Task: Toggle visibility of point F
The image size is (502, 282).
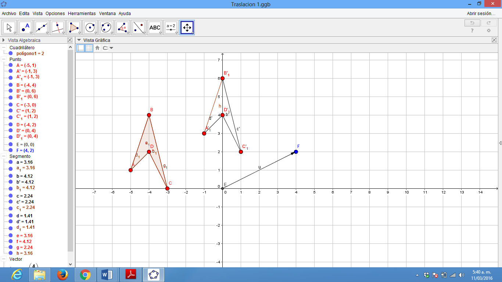Action: coord(11,151)
